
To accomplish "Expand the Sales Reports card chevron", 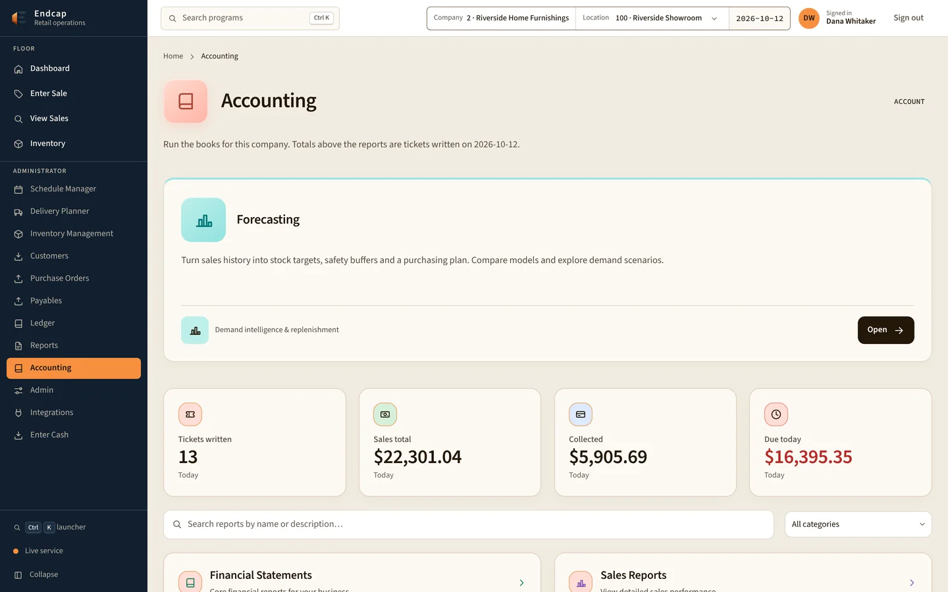I will click(x=912, y=583).
